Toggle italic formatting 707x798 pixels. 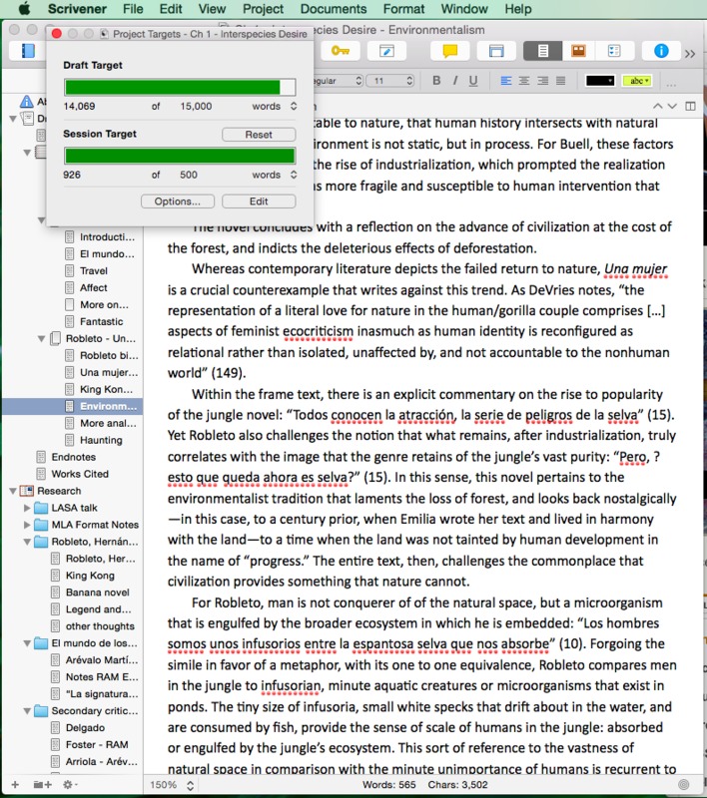coord(455,80)
